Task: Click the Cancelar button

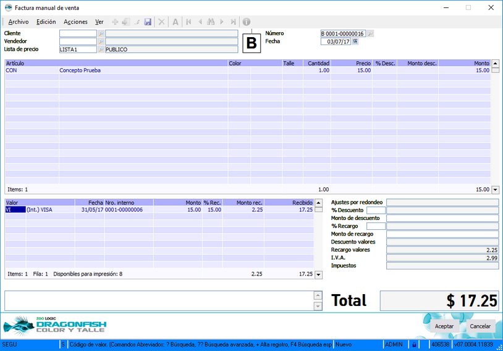Action: (480, 326)
